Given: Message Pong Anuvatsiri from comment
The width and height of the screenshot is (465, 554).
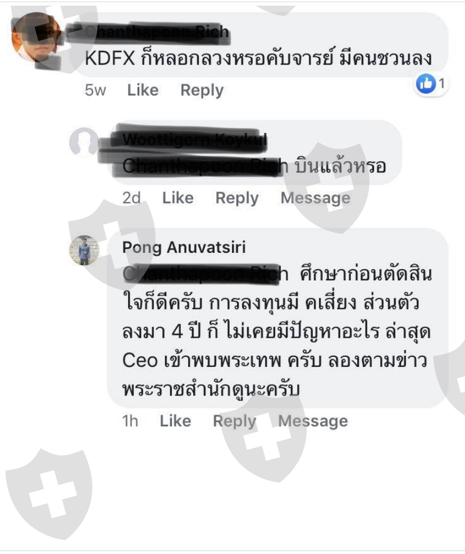Looking at the screenshot, I should [313, 421].
